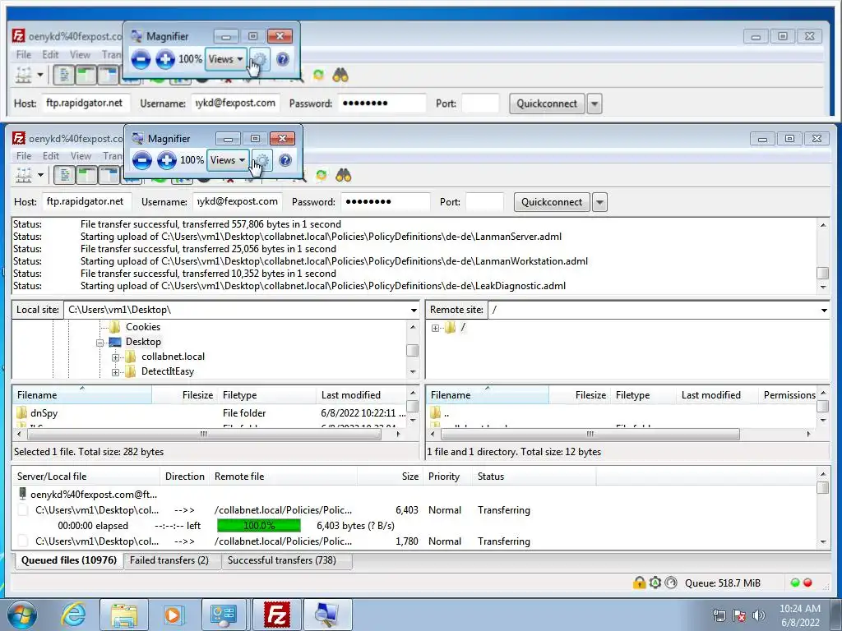Click Username field in main FileZilla window
Screen dimensions: 842x631
238,202
